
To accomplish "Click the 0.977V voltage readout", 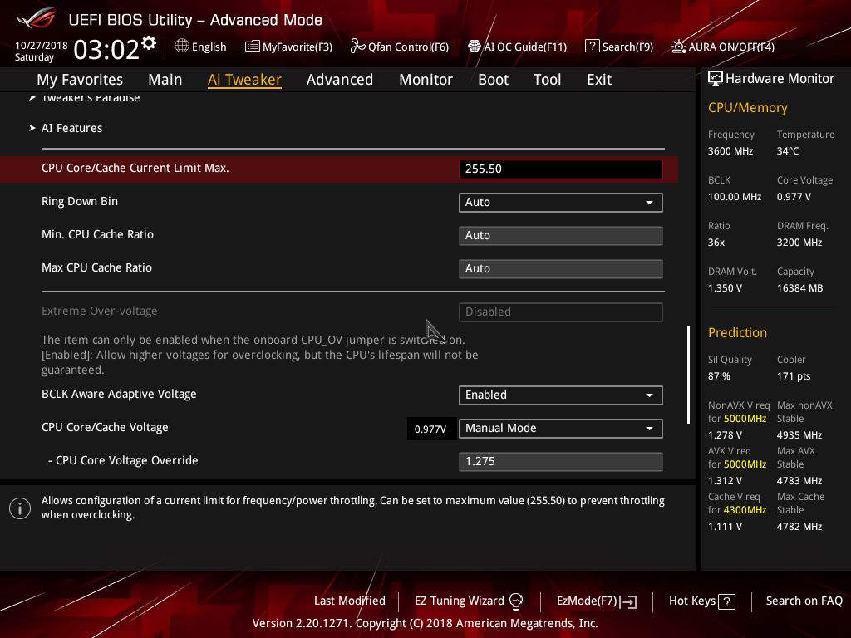I will click(x=430, y=429).
